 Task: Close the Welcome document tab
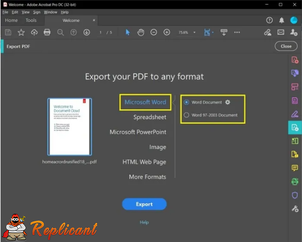pyautogui.click(x=94, y=20)
